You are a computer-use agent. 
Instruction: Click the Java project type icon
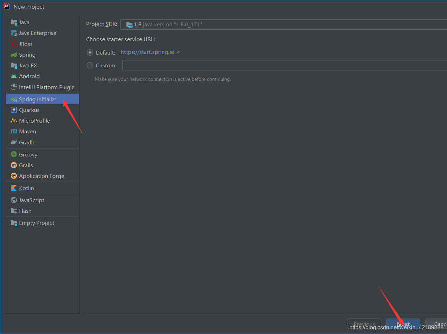(14, 22)
